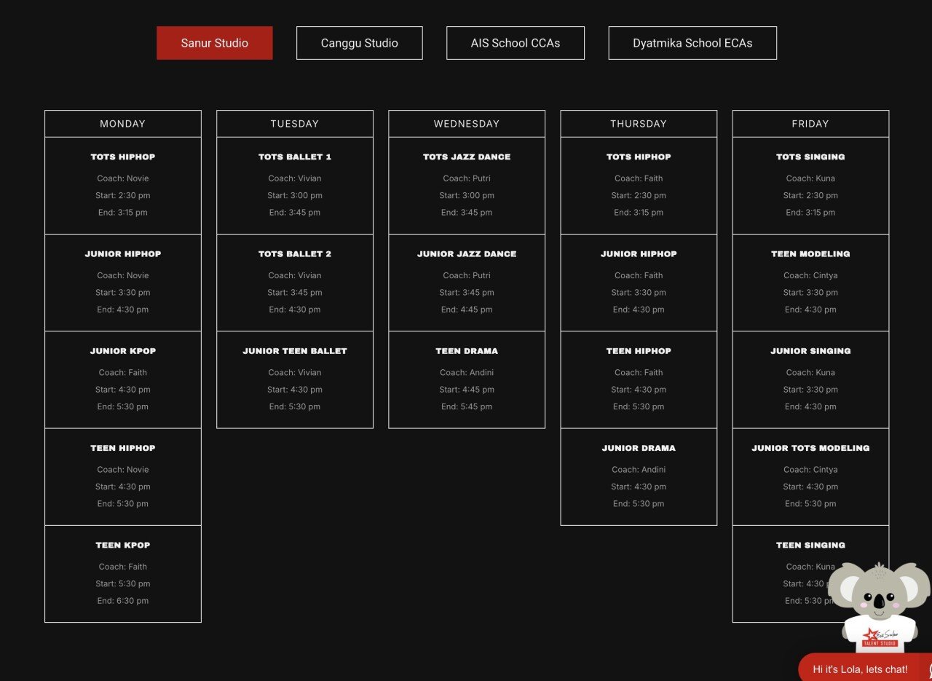Select Monday JUNIOR HIPHOP class title
Screen dimensions: 932x681
[123, 254]
